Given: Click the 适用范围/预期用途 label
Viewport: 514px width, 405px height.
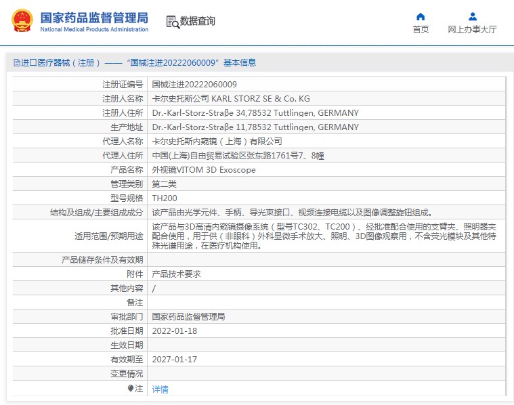Looking at the screenshot, I should pyautogui.click(x=109, y=236).
